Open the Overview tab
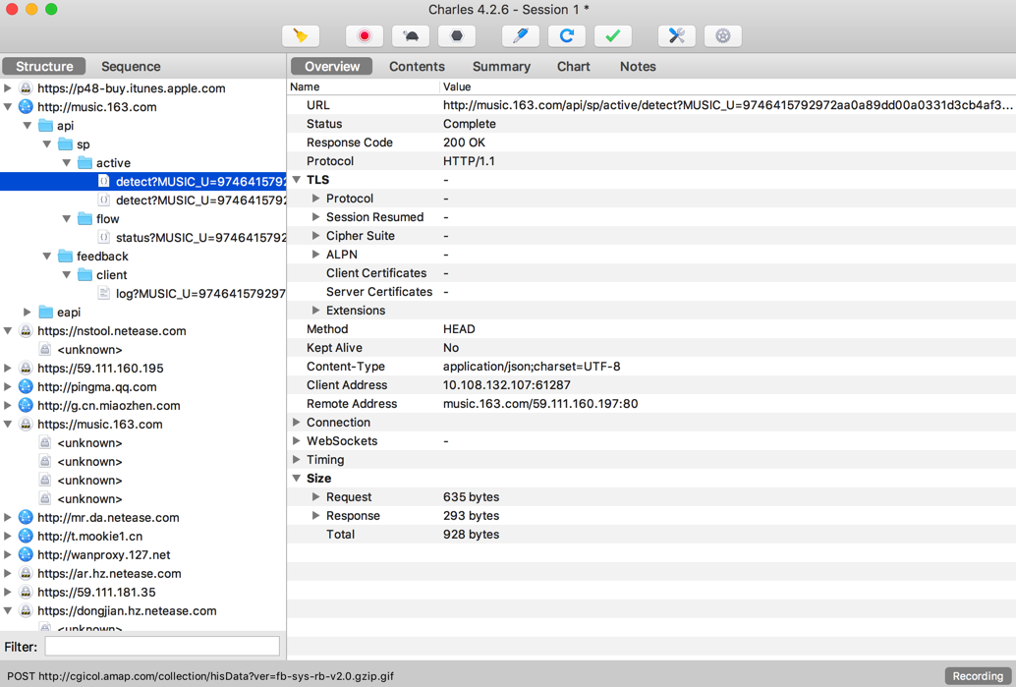 pos(332,66)
